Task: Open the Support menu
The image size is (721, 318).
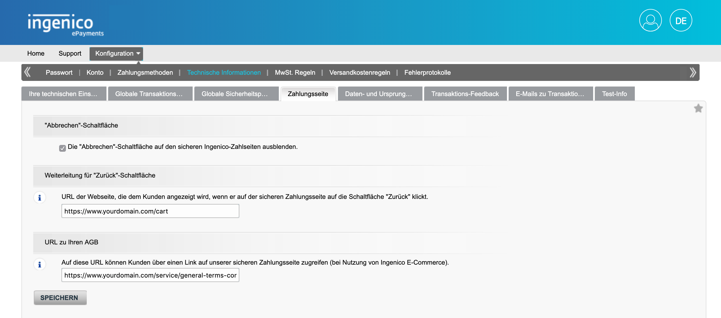Action: 70,53
